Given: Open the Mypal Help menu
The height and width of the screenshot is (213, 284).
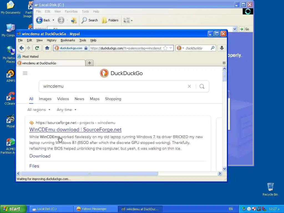Looking at the screenshot, I should coord(93,40).
